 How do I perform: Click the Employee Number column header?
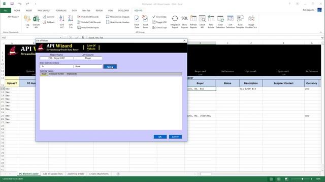(x=56, y=74)
